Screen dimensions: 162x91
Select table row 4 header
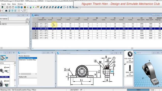[x=35, y=31]
